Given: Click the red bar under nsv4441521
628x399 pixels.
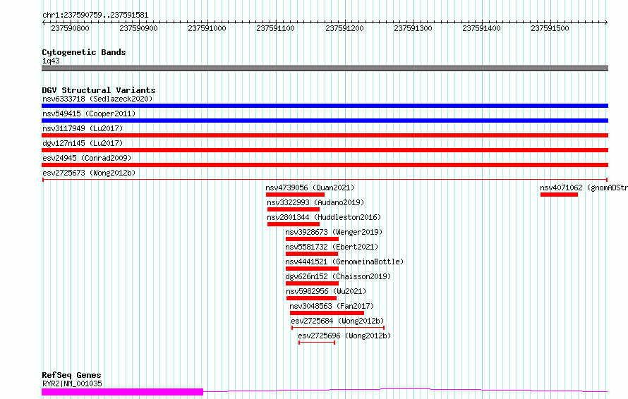Looking at the screenshot, I should click(x=312, y=269).
